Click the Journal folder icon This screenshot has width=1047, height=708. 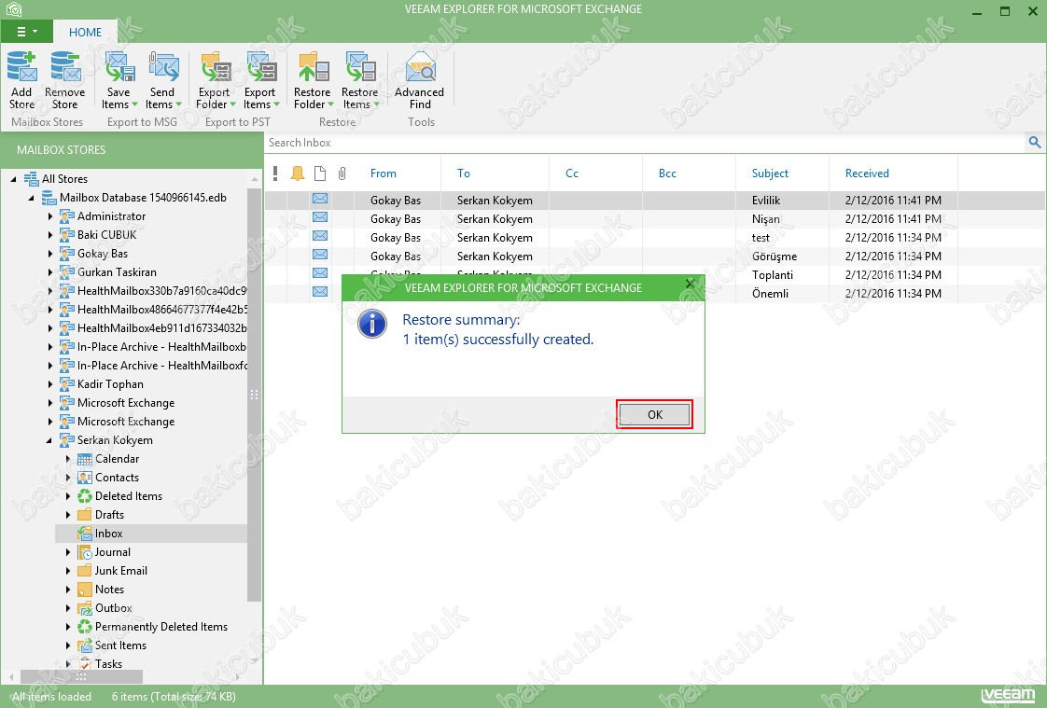tap(85, 552)
